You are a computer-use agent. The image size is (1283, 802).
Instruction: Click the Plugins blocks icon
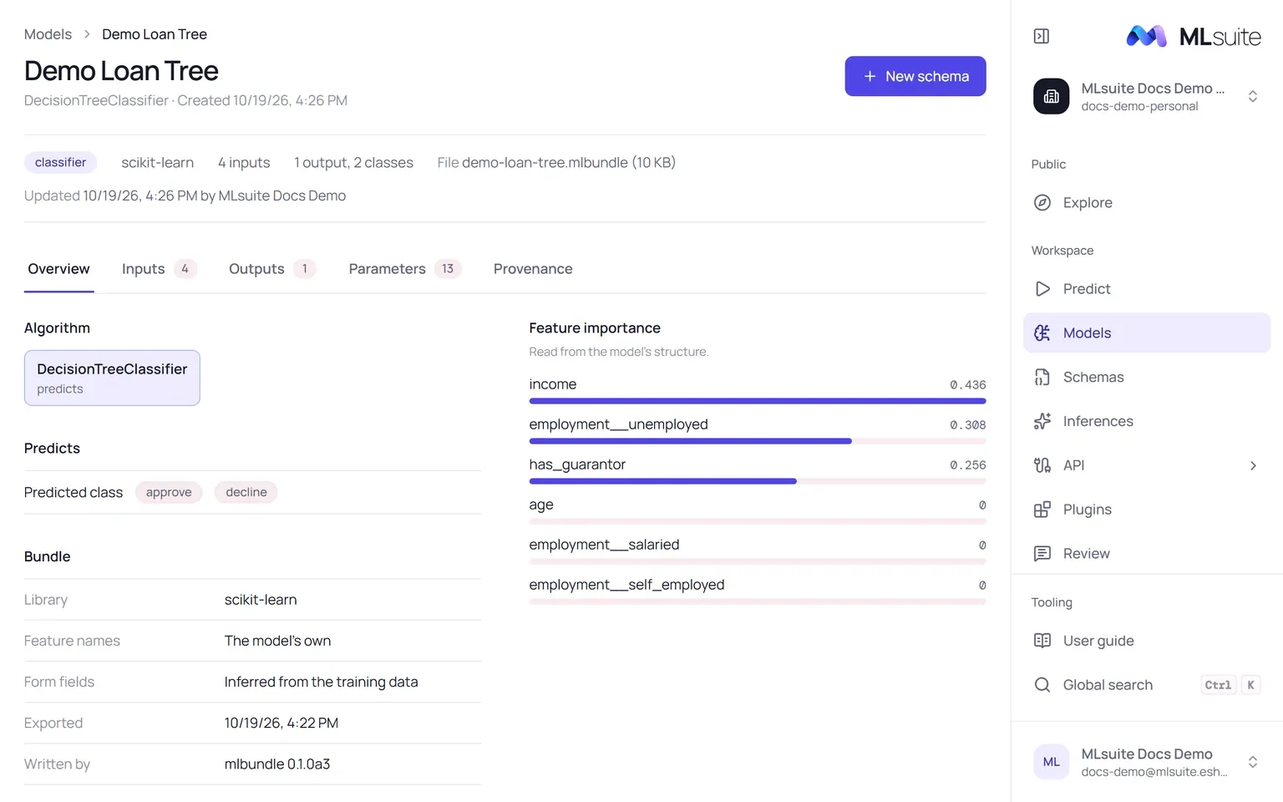point(1042,510)
